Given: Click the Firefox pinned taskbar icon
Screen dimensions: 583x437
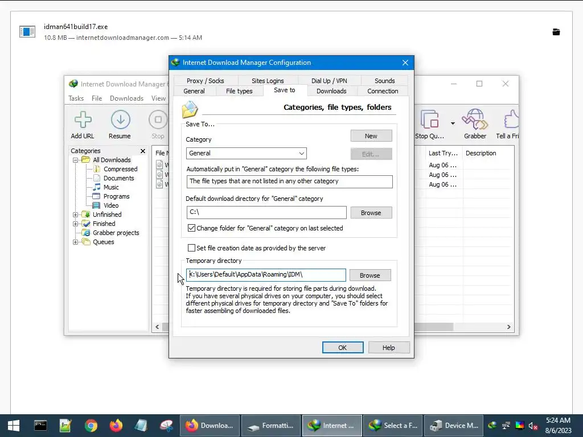Looking at the screenshot, I should click(116, 426).
